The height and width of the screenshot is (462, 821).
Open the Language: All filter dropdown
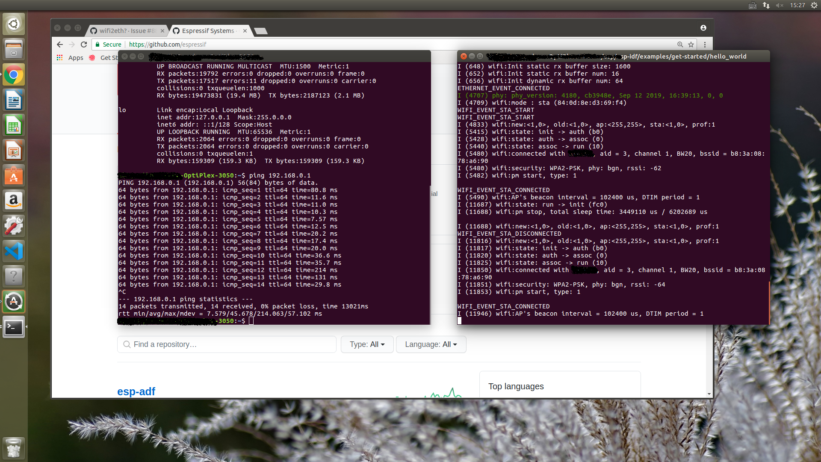431,344
